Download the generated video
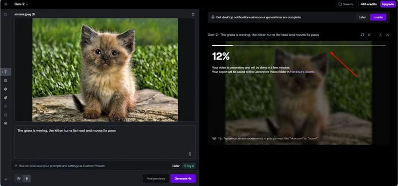The image size is (398, 186). [380, 35]
